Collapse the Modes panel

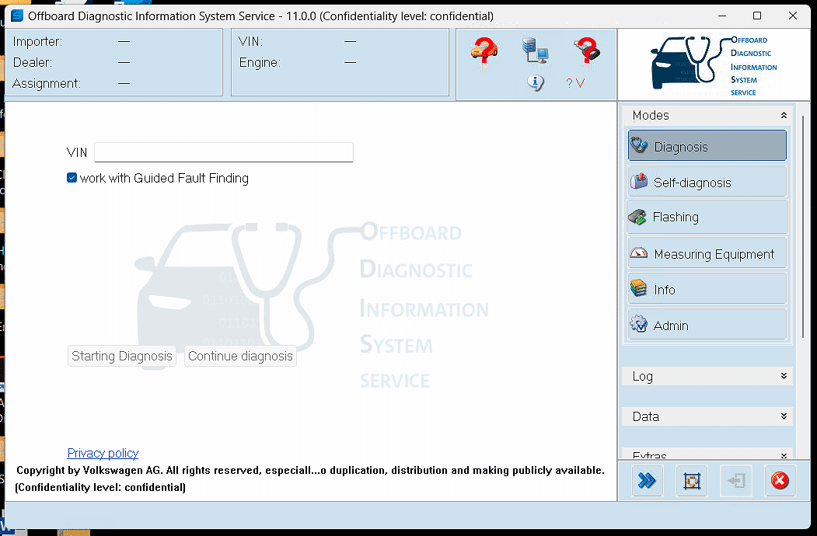(784, 115)
